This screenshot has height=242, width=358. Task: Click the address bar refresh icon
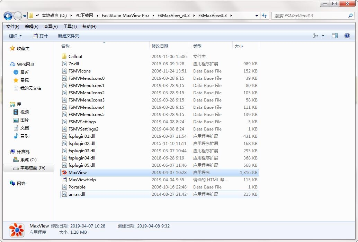pos(265,16)
